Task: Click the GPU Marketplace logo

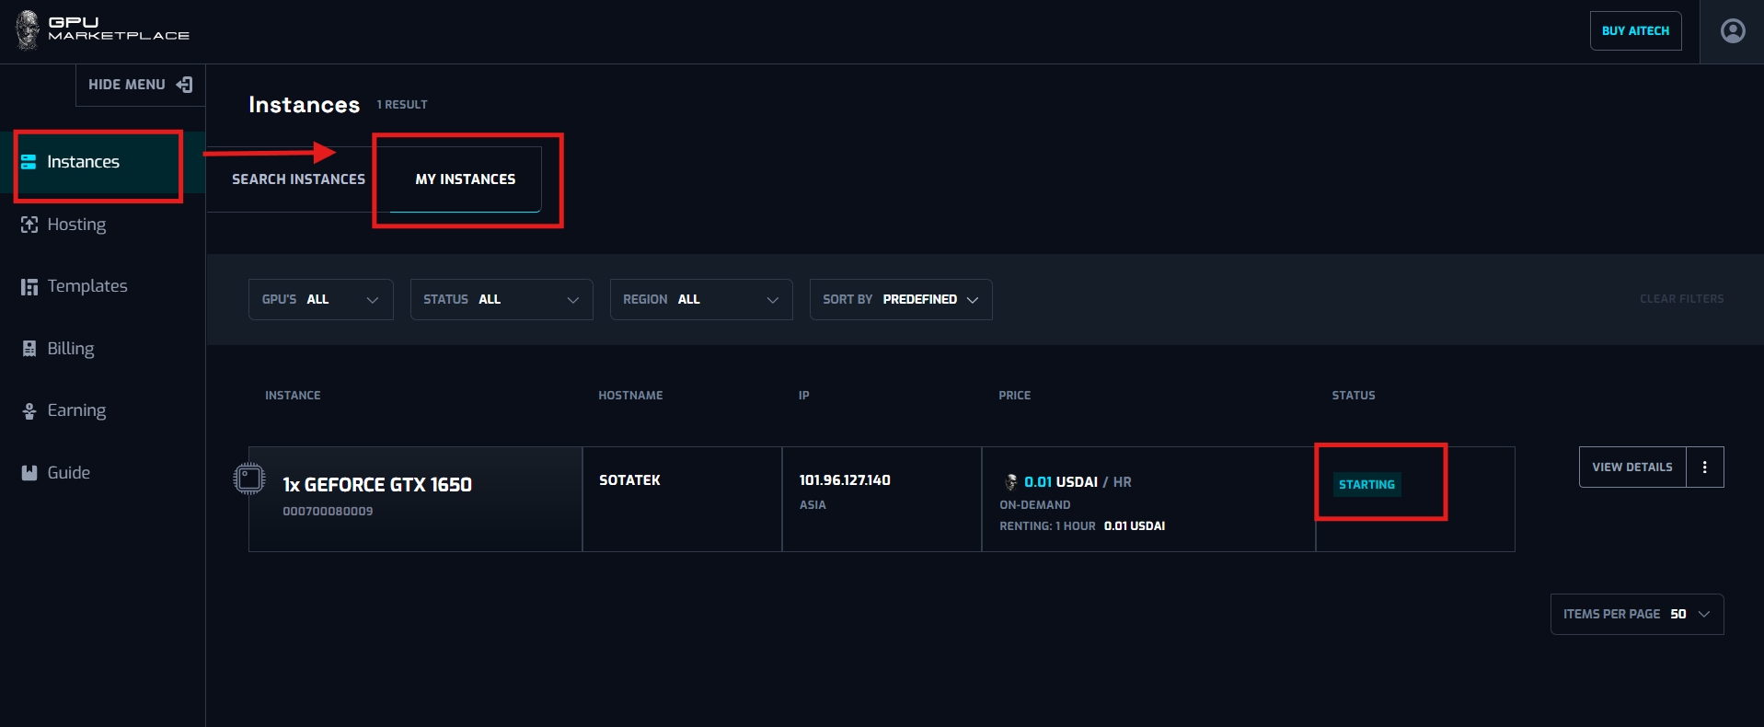Action: 101,29
